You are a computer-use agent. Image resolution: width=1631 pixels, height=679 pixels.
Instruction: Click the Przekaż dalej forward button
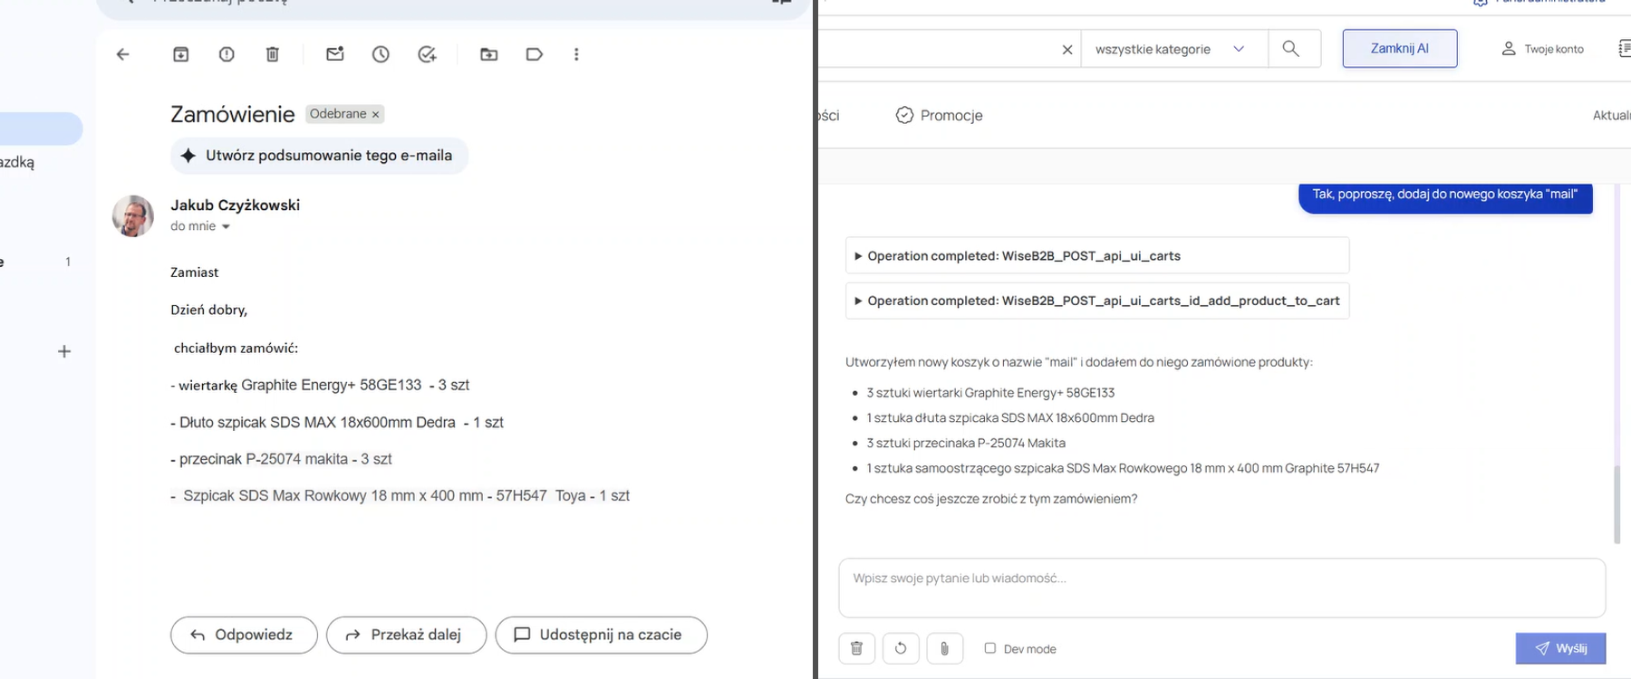406,635
